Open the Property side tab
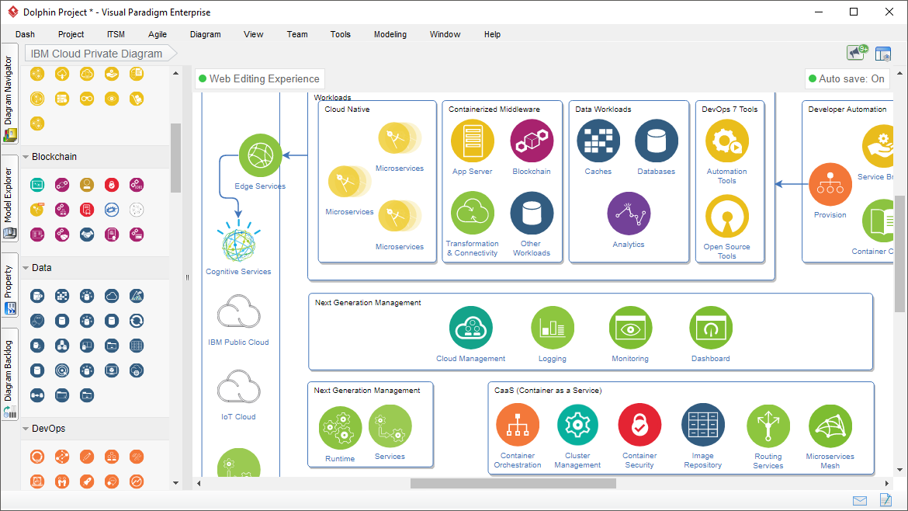This screenshot has height=511, width=908. [9, 285]
